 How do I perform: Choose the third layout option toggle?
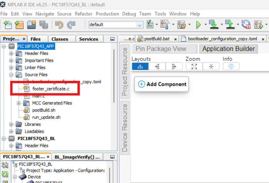pos(174,66)
